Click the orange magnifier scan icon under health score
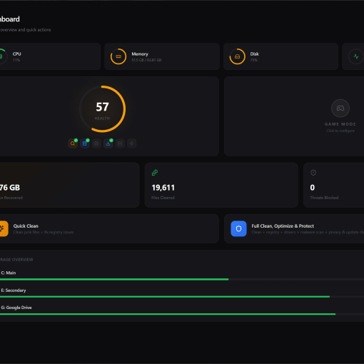 (x=73, y=143)
